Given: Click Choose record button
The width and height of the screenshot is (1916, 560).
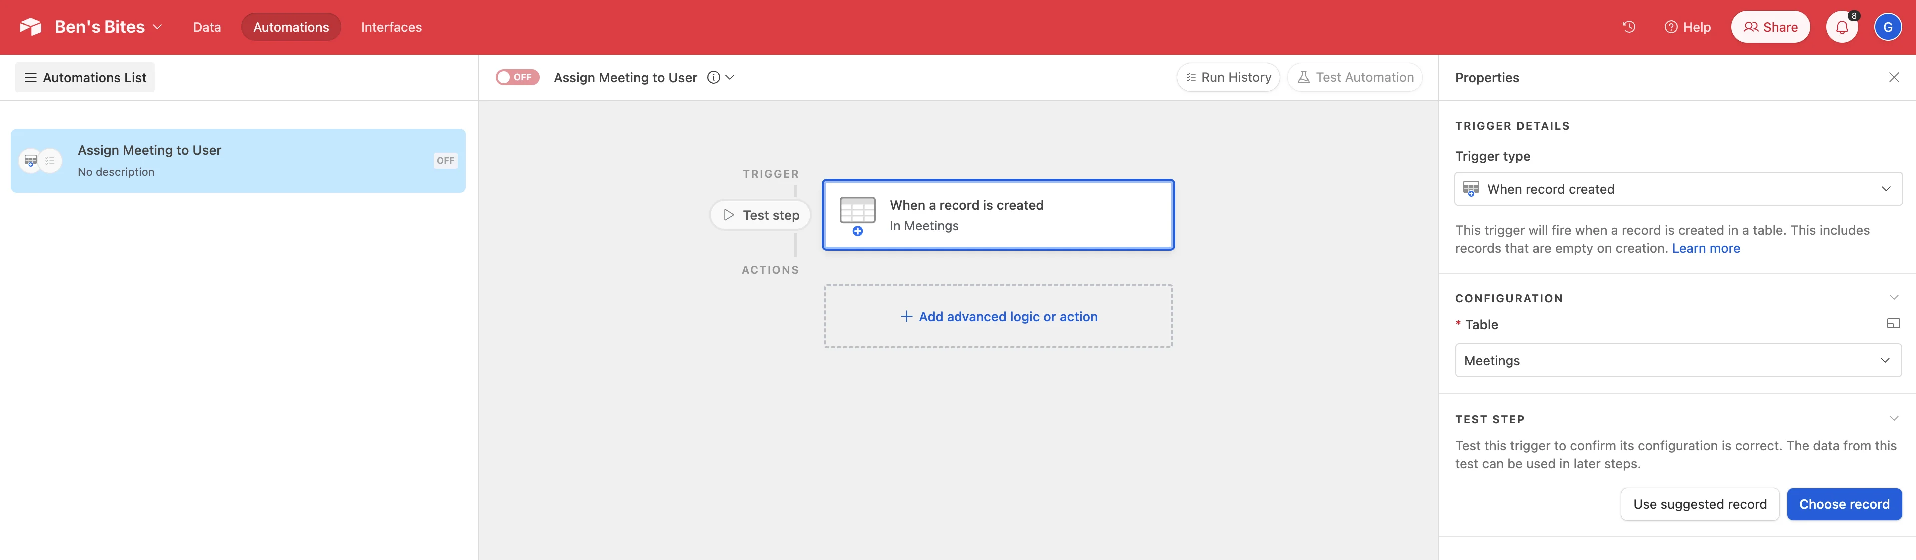Looking at the screenshot, I should (1843, 504).
